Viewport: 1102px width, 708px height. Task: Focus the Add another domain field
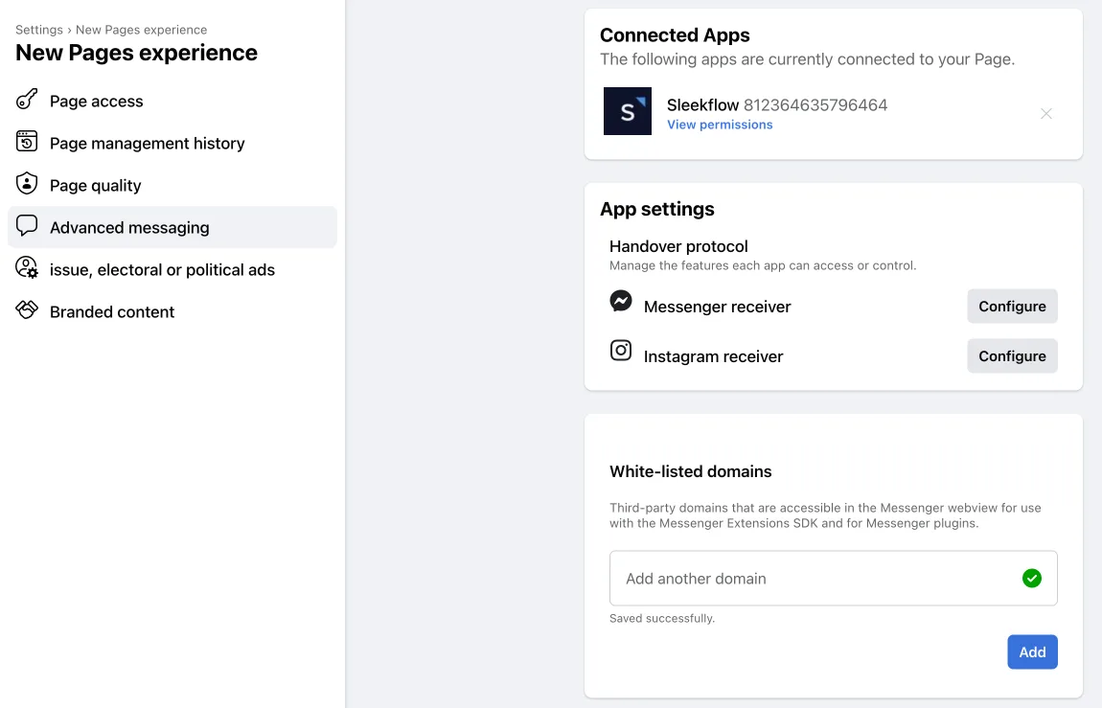(834, 578)
